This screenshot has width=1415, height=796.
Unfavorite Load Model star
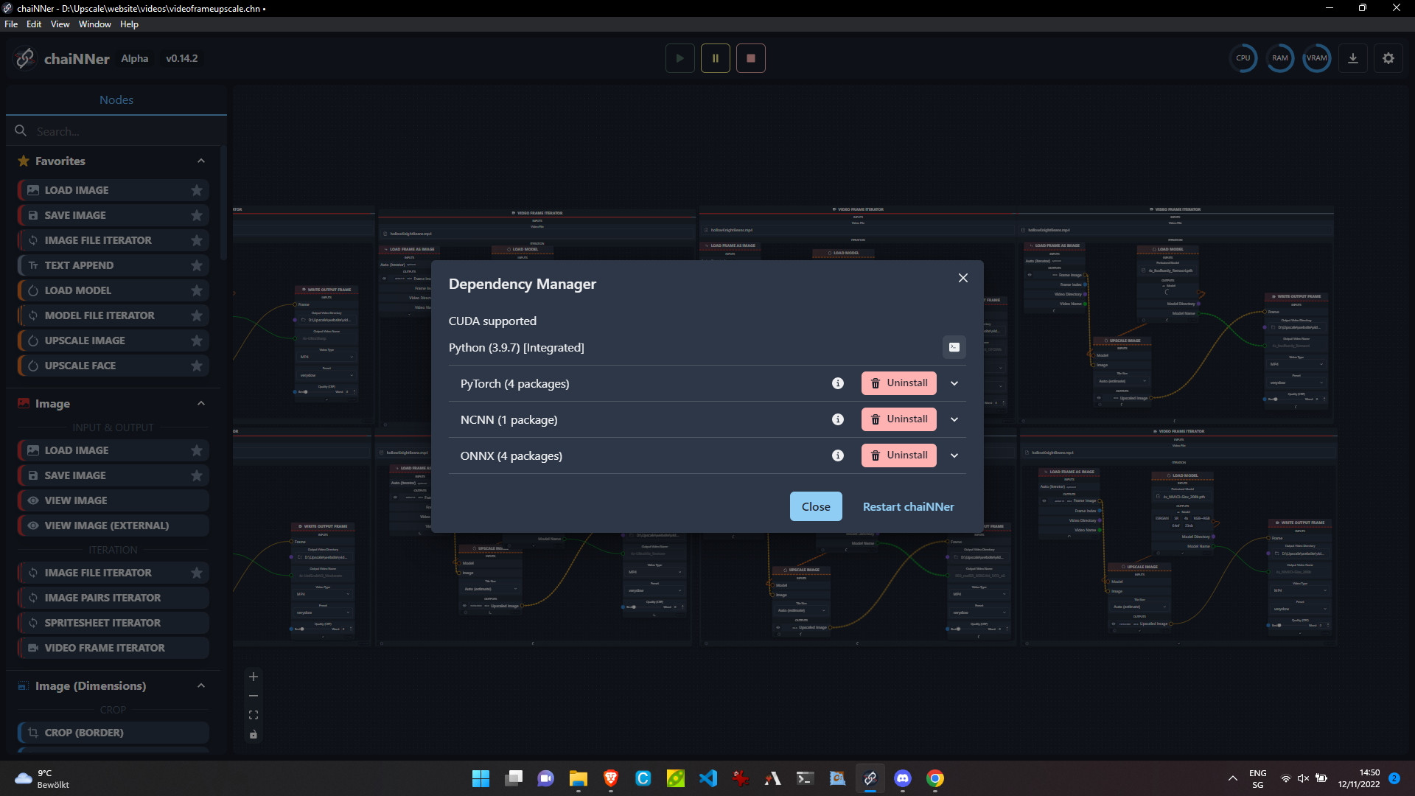(x=196, y=290)
